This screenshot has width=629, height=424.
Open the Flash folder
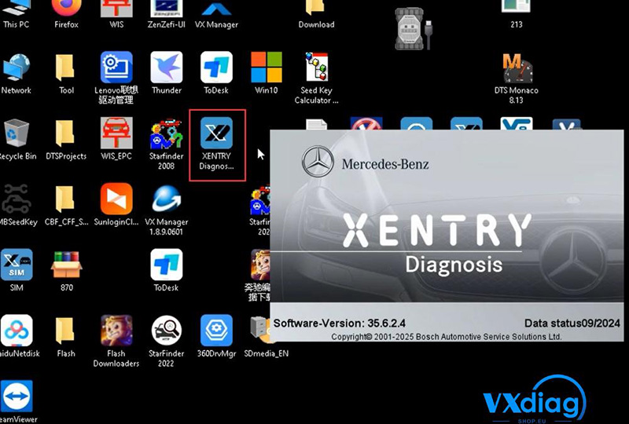click(x=66, y=336)
